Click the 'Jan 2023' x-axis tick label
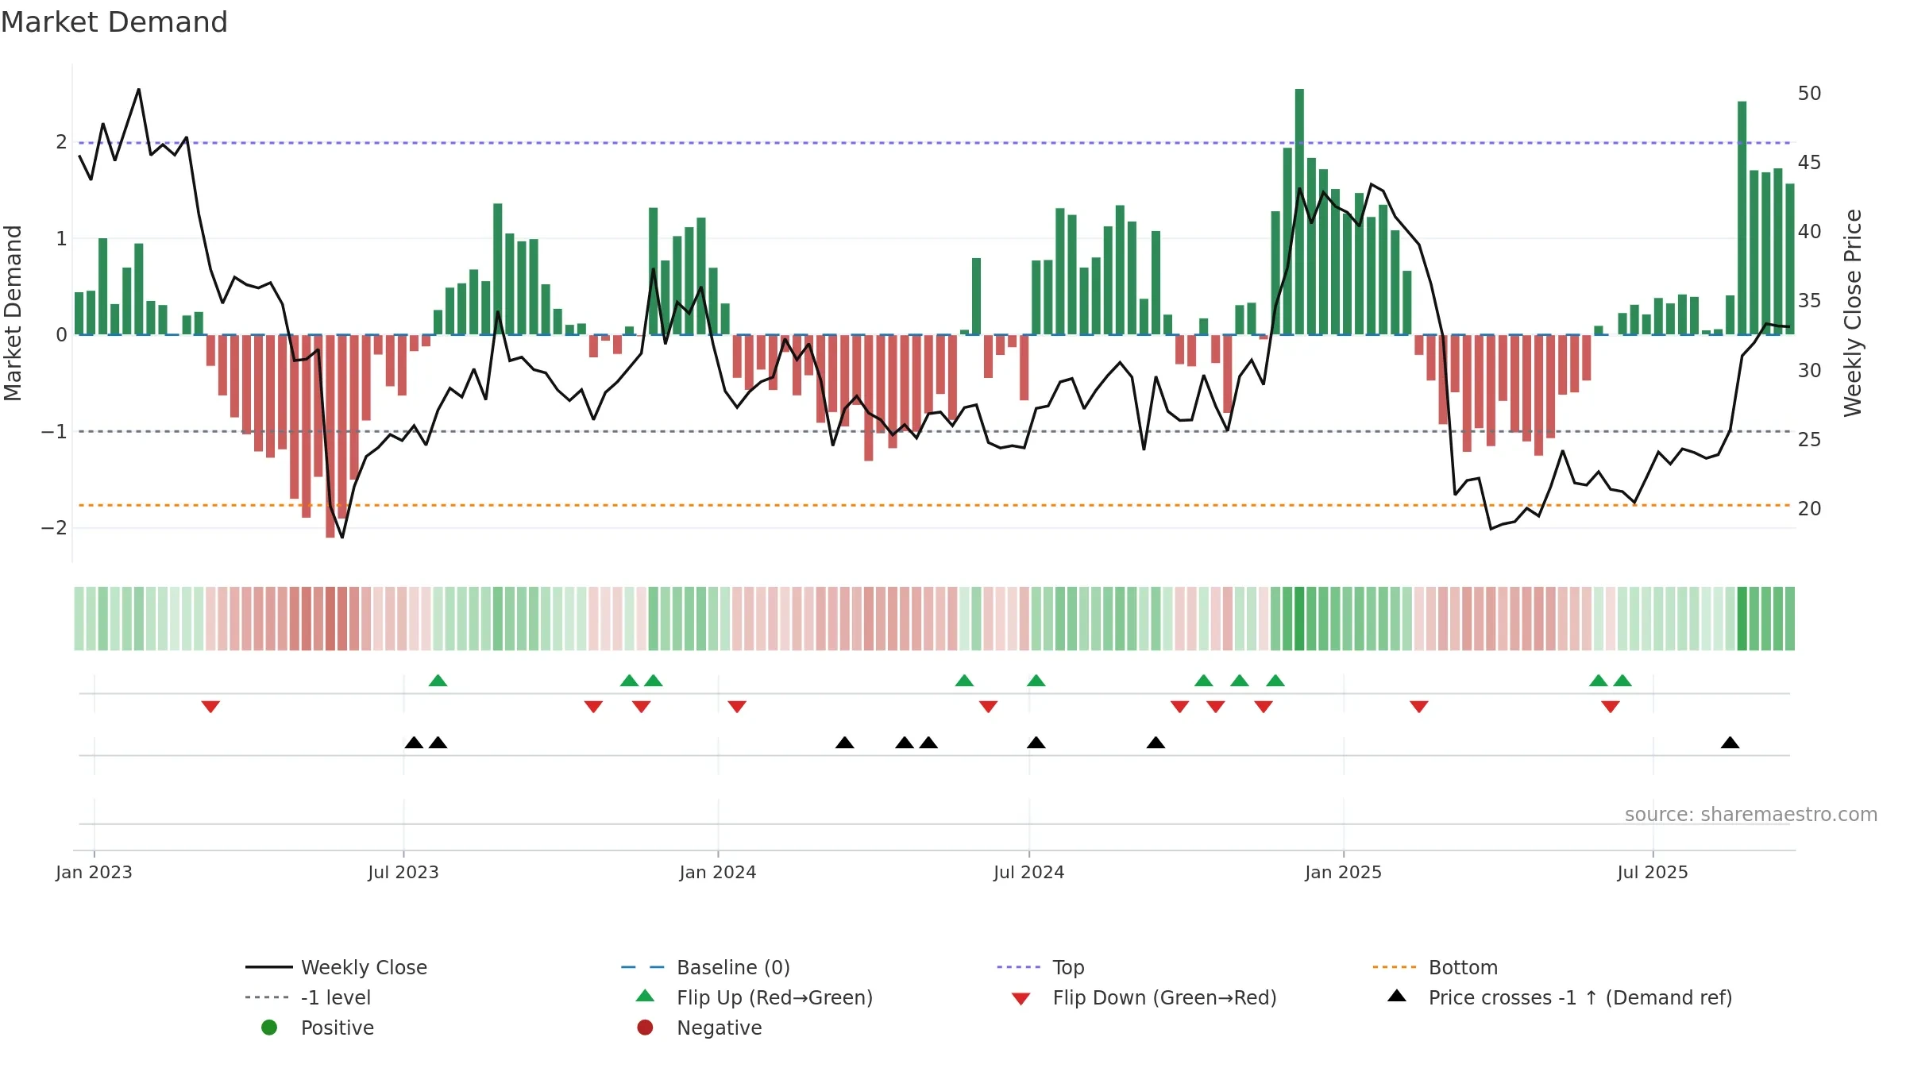 [x=94, y=872]
